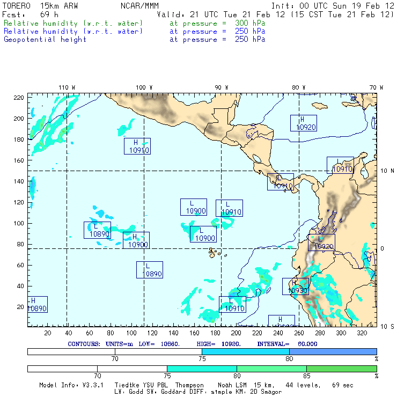
Task: Click the 'Tiedtke' model info text
Action: [127, 385]
